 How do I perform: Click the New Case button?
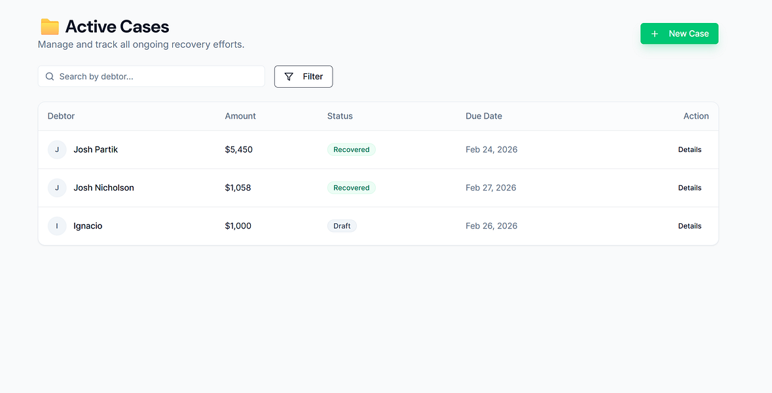pyautogui.click(x=679, y=33)
